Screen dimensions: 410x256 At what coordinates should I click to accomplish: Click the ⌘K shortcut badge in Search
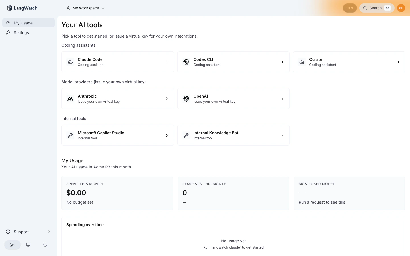point(388,8)
